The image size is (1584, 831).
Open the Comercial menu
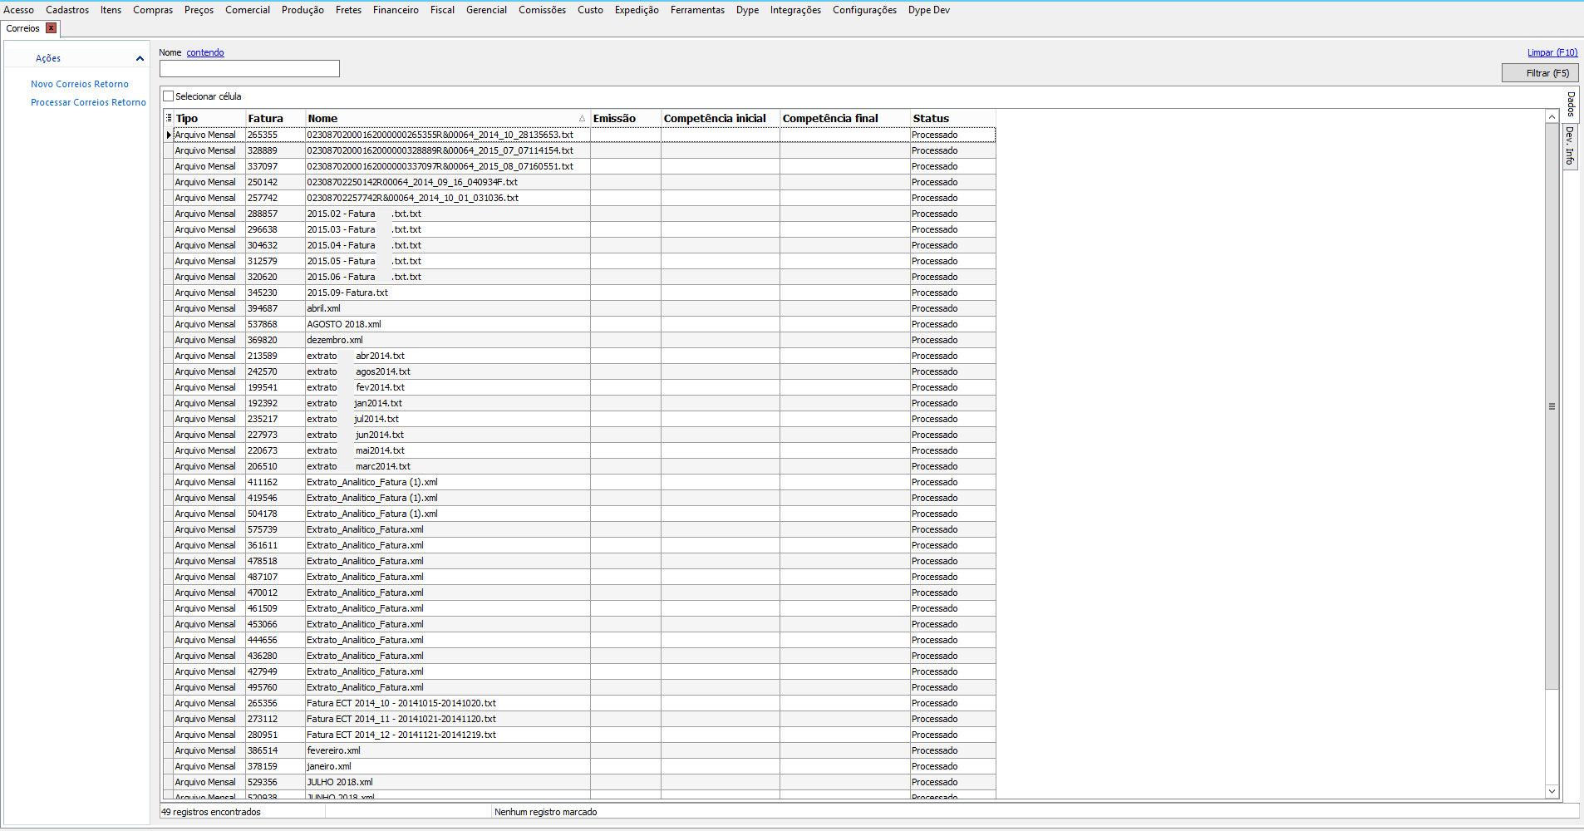[x=248, y=10]
